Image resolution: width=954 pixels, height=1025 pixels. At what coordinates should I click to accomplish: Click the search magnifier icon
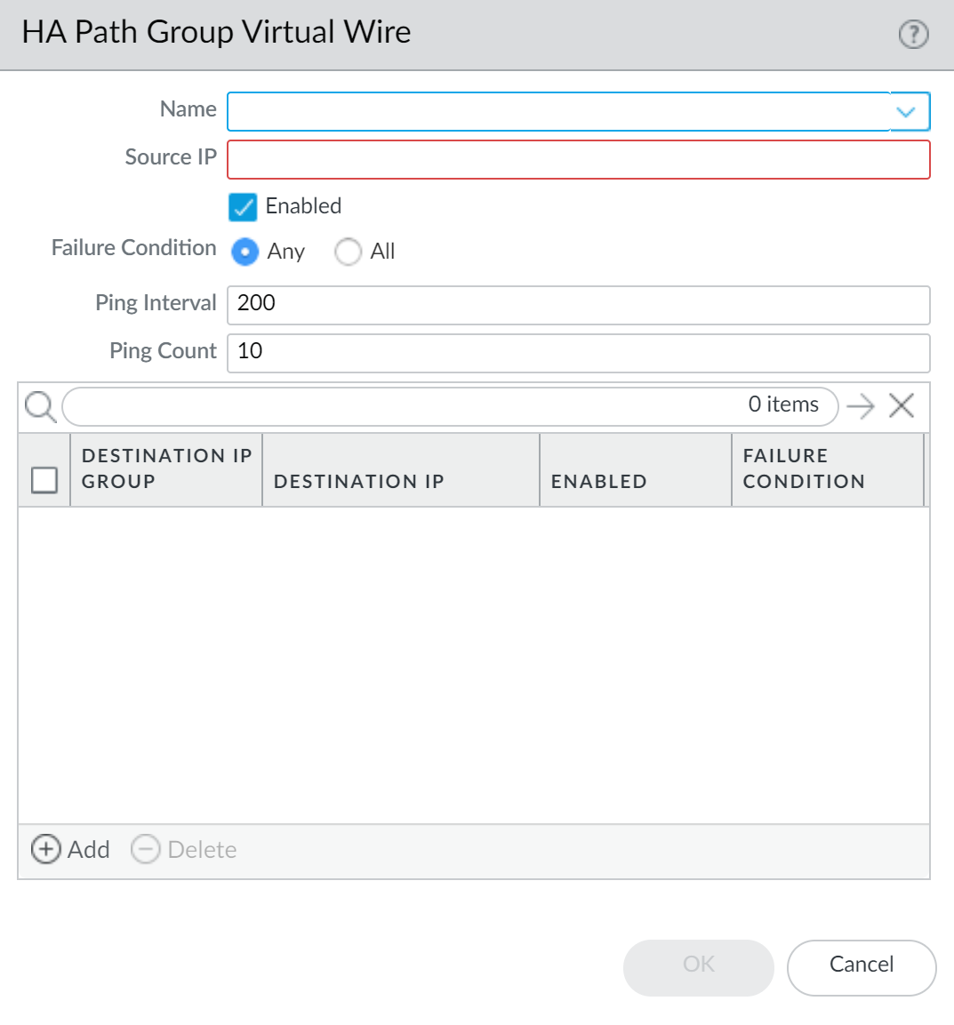coord(40,407)
